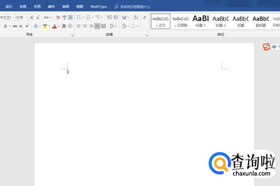Click the multilevel list icon
Viewport: 280px width, 186px height.
point(98,17)
